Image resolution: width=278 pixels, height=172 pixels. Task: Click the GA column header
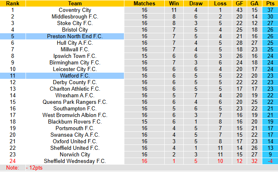pos(255,3)
